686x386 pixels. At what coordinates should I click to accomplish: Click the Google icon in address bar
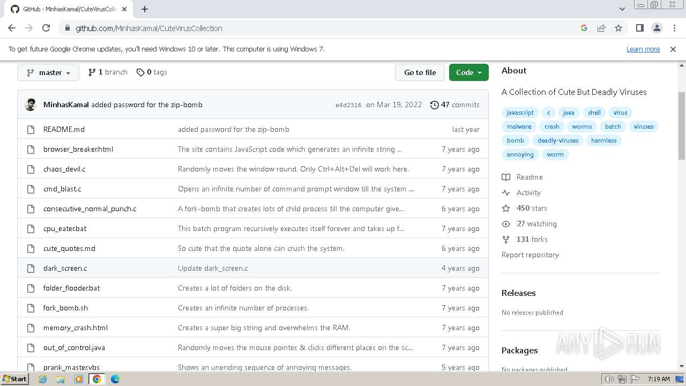click(x=584, y=28)
